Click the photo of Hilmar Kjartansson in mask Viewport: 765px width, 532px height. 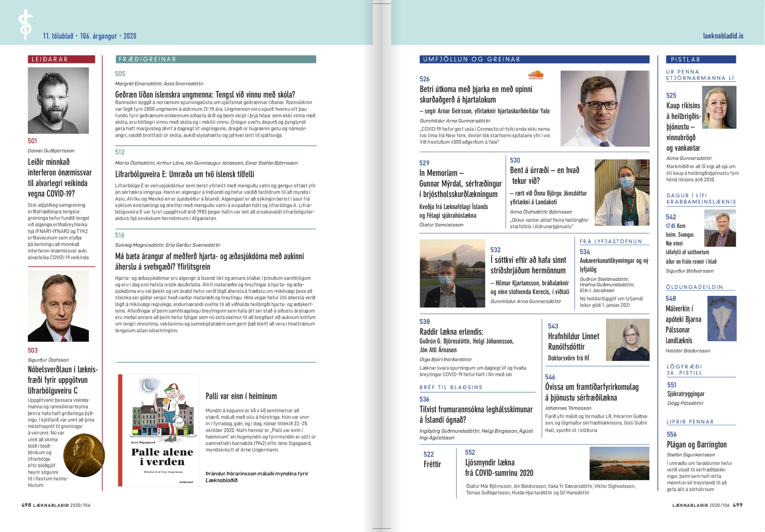pos(452,273)
